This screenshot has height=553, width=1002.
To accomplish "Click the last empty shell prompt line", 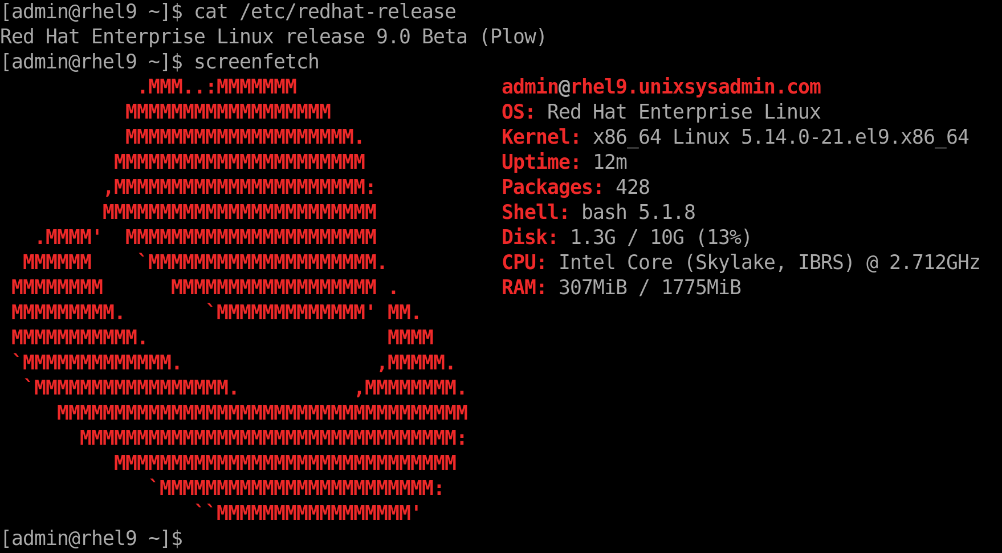I will [92, 538].
